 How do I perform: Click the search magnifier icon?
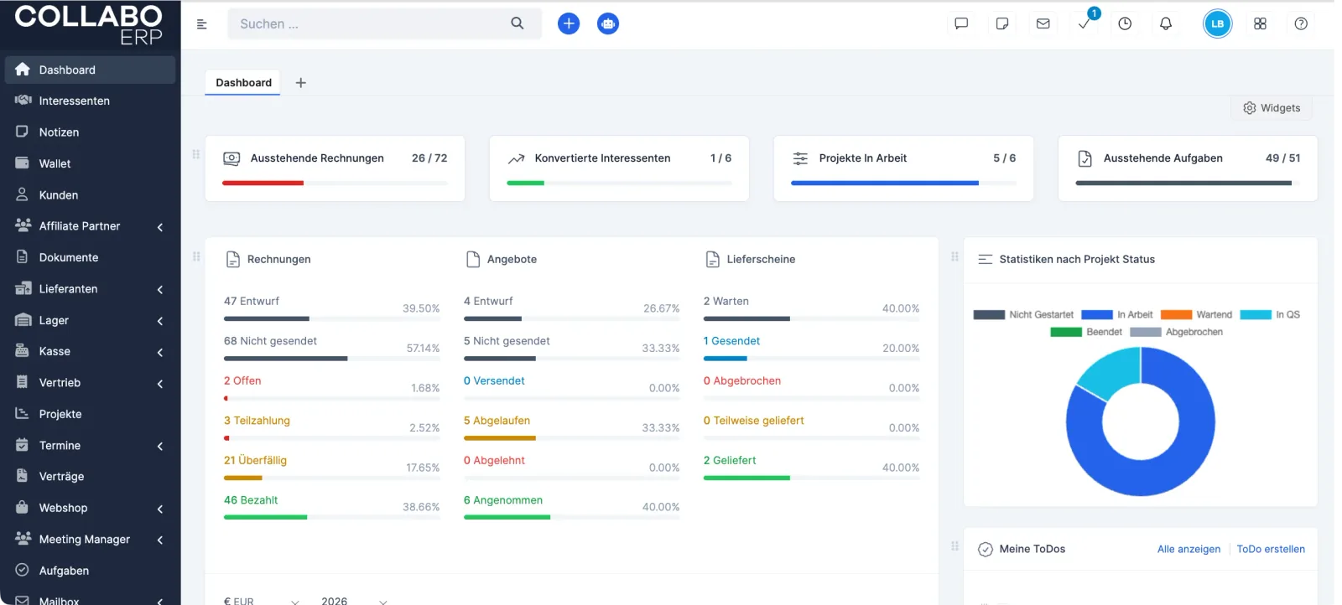(x=518, y=23)
